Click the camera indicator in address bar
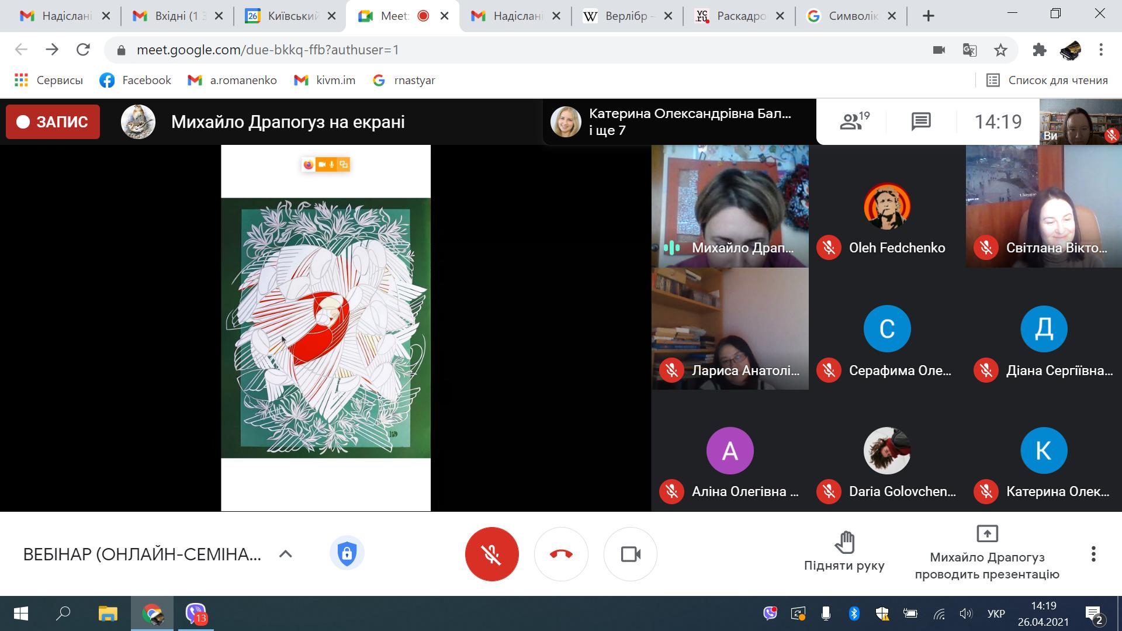Image resolution: width=1122 pixels, height=631 pixels. tap(939, 50)
